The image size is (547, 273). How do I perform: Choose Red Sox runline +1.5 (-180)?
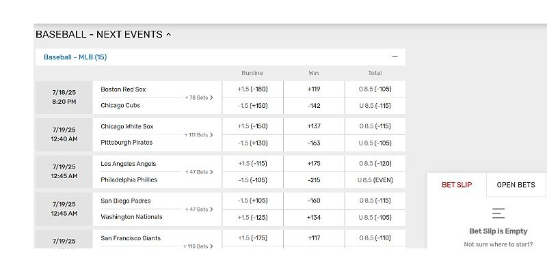(252, 89)
